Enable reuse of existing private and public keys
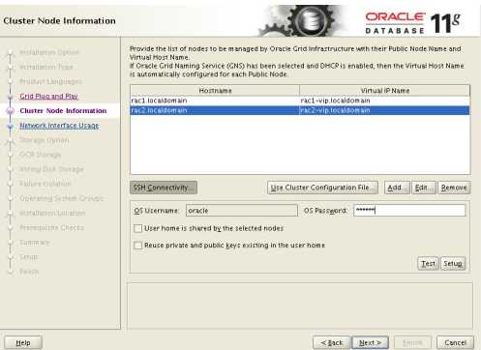 (x=137, y=246)
